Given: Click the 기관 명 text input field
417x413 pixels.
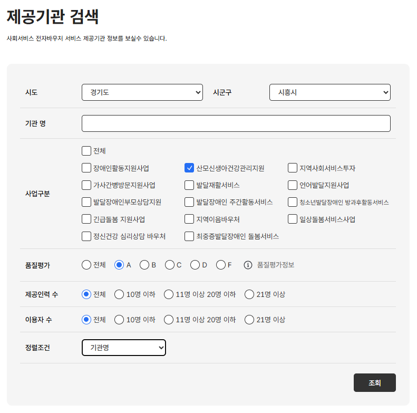Looking at the screenshot, I should (236, 123).
